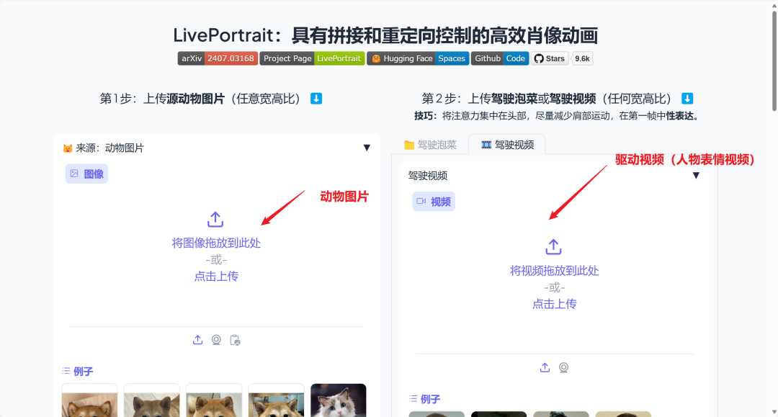Screen dimensions: 778x417
Task: Click 将图像拖放到此处 text
Action: pyautogui.click(x=216, y=243)
